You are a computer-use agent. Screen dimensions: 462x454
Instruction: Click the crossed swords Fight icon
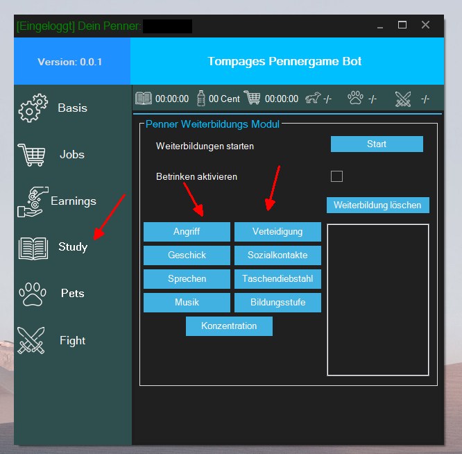pos(31,340)
